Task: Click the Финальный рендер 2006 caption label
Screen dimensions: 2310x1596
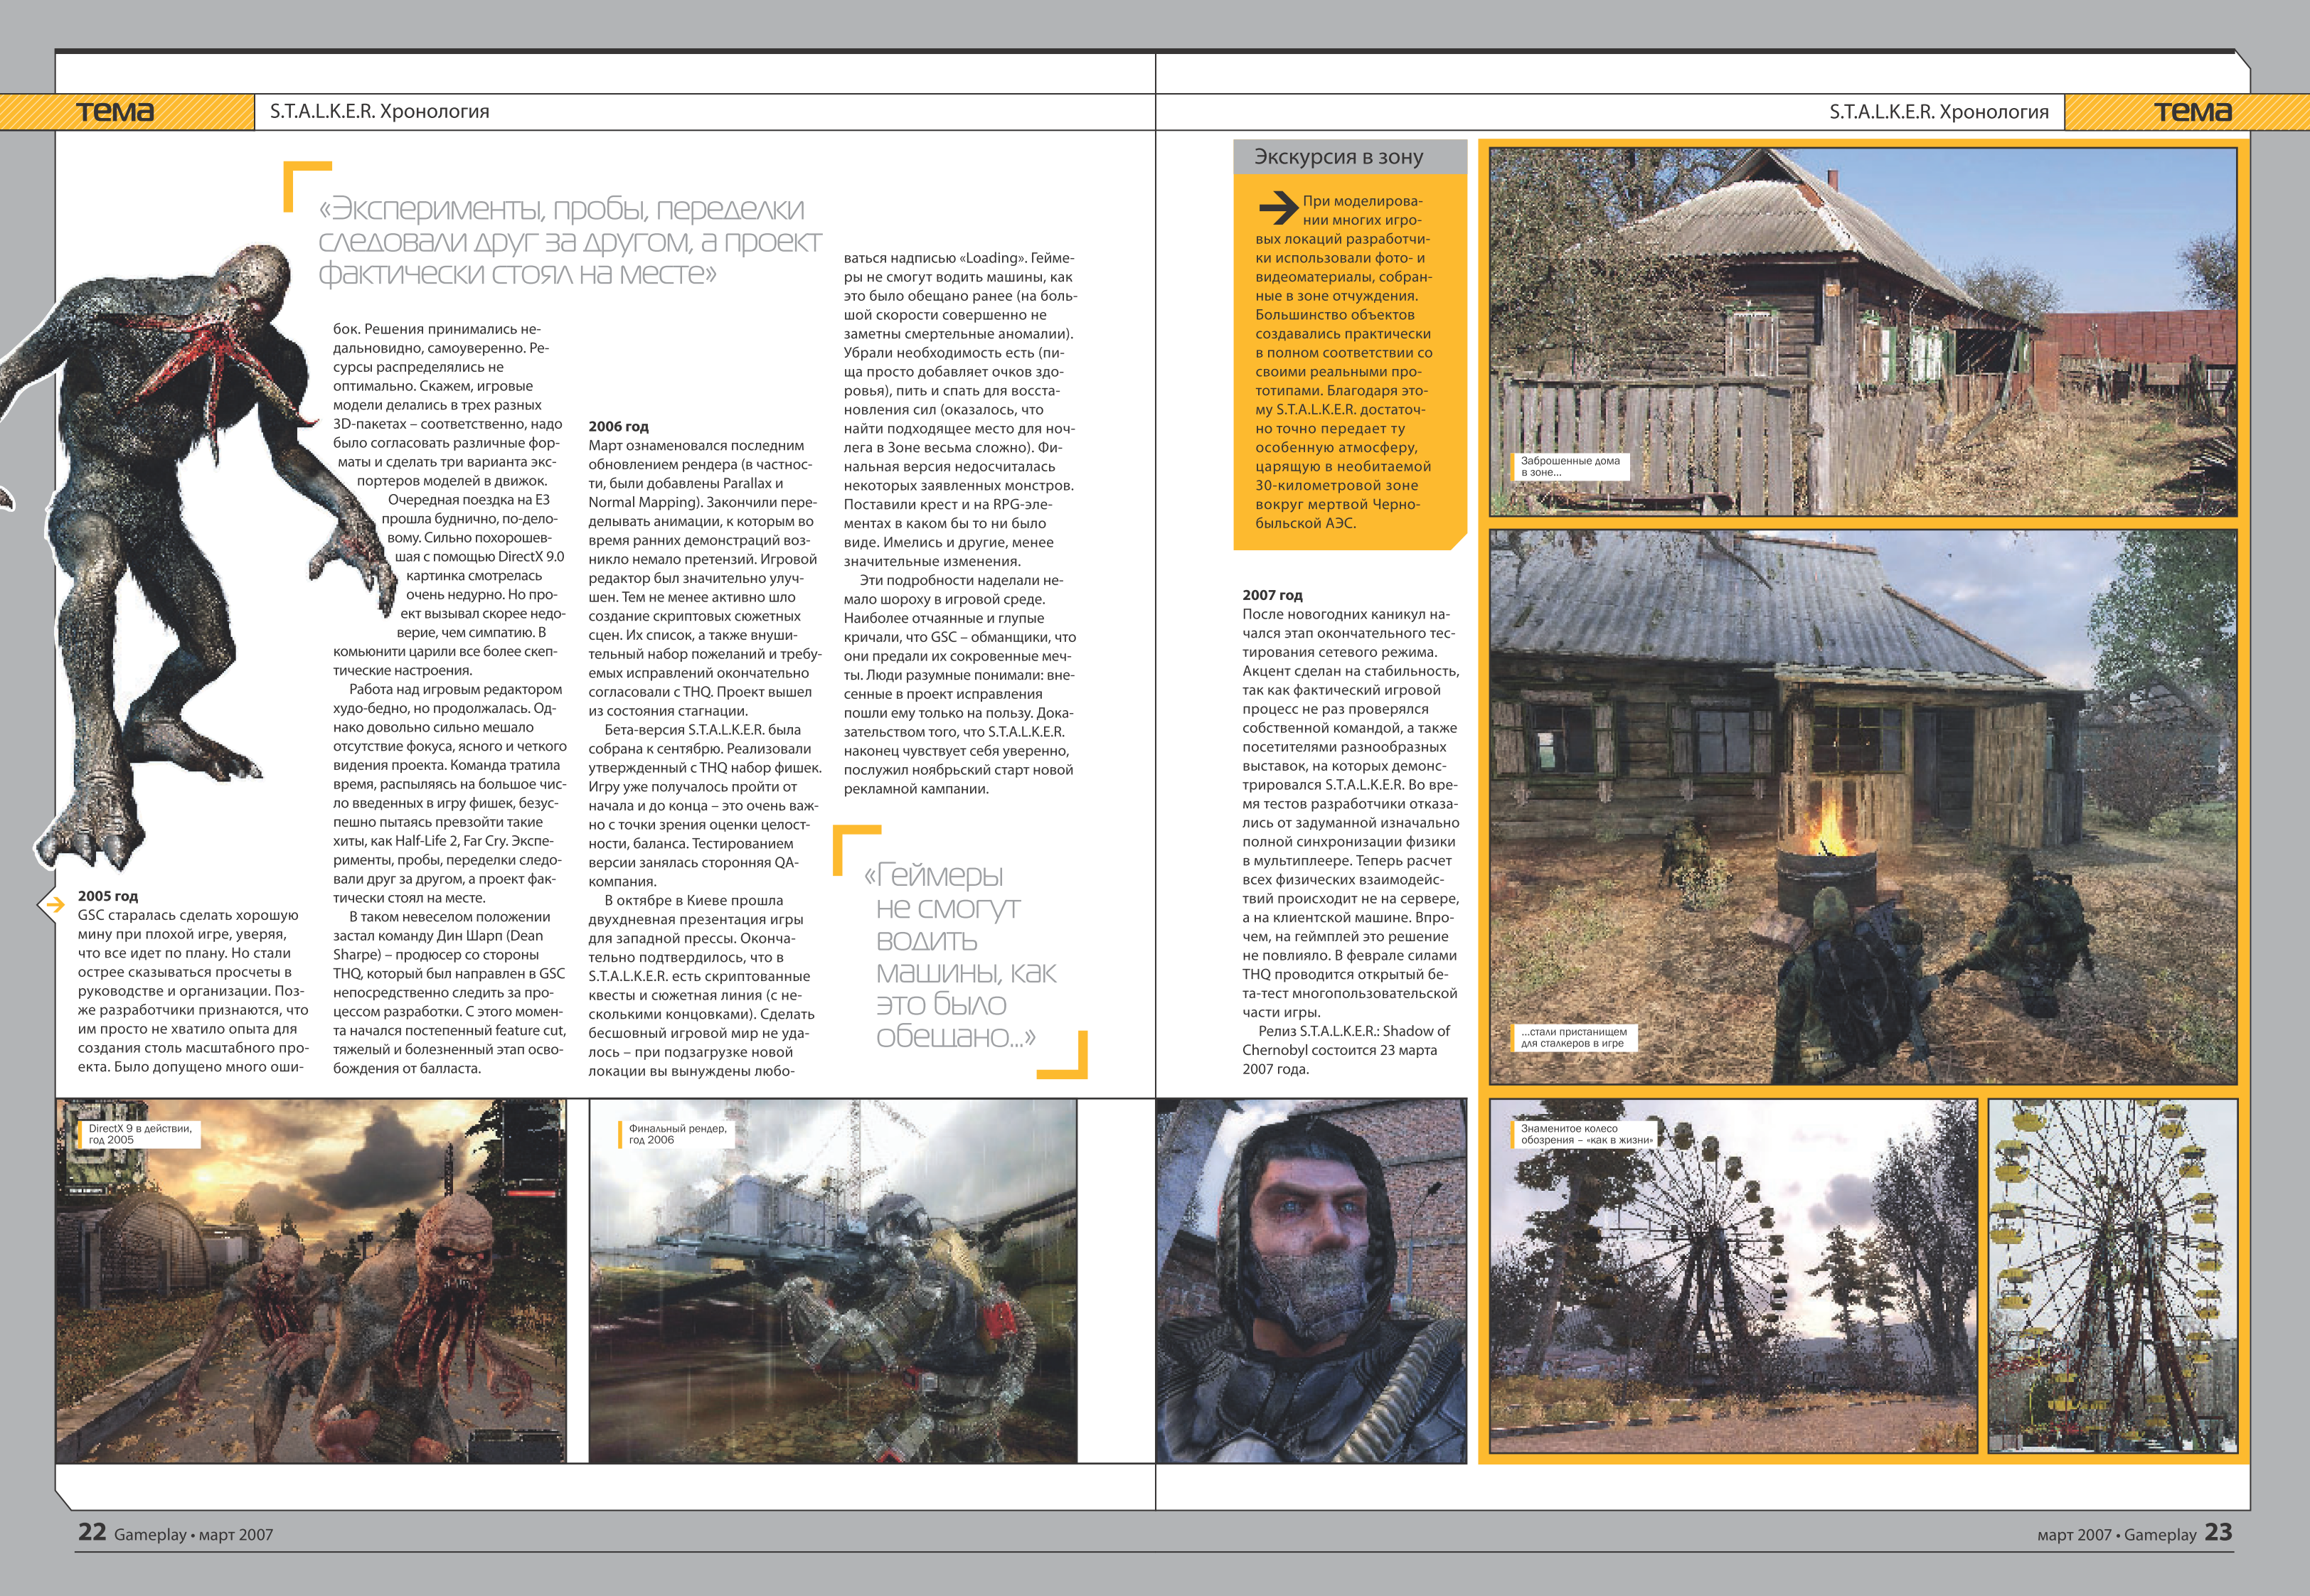Action: click(677, 1134)
